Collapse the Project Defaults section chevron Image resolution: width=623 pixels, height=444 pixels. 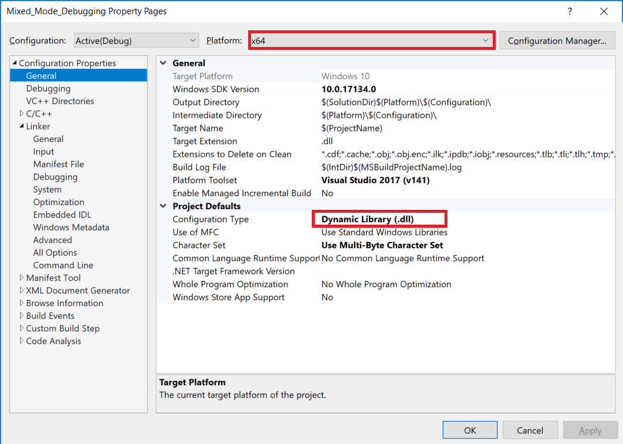pyautogui.click(x=163, y=206)
